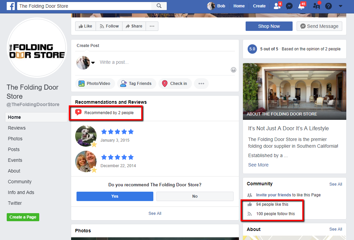Screen dimensions: 354x240
Task: Click See More in the store description
Action: point(258,165)
